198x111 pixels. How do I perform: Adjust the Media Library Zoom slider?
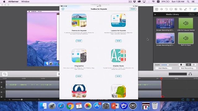click(168, 65)
